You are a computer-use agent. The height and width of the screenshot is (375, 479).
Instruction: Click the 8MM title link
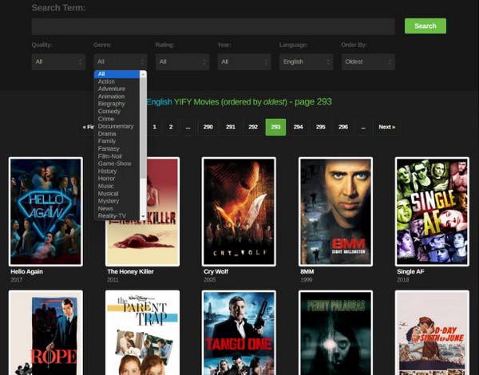307,272
